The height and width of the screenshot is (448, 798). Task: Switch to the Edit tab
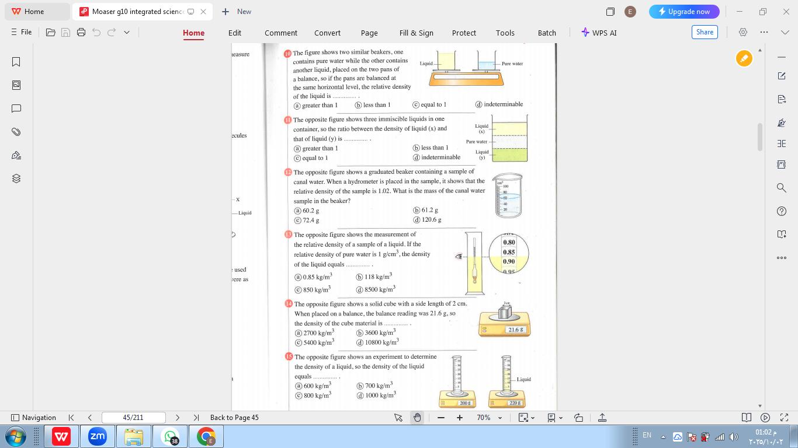(x=235, y=33)
